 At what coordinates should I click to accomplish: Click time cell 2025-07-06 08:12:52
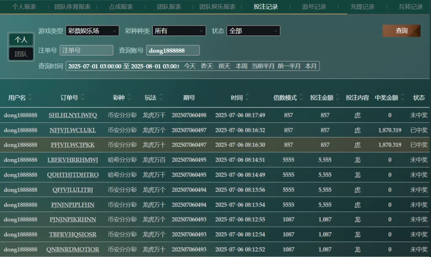pos(240,249)
